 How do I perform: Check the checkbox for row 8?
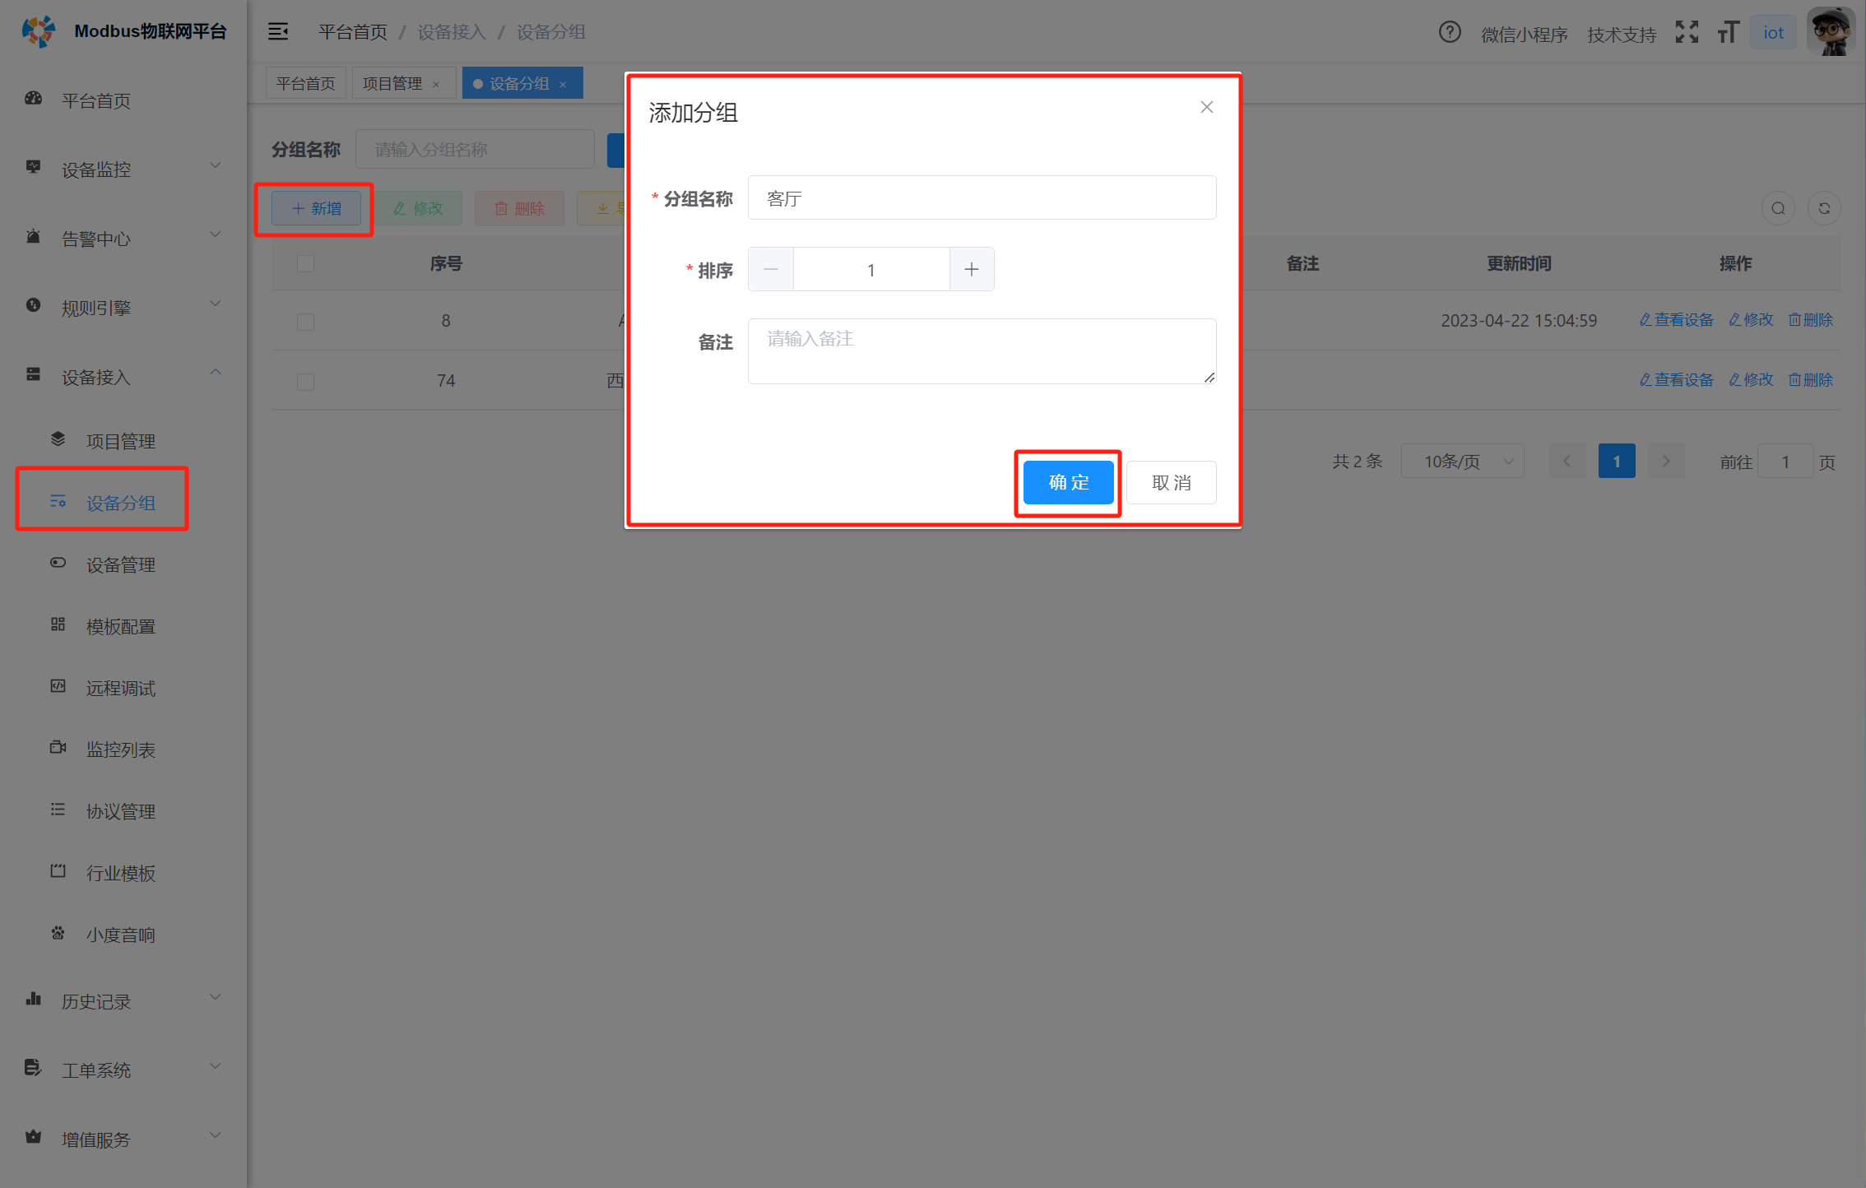(x=305, y=321)
